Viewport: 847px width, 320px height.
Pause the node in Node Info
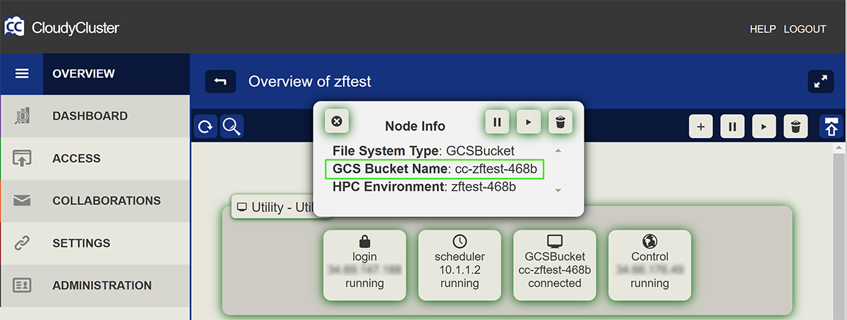[497, 122]
